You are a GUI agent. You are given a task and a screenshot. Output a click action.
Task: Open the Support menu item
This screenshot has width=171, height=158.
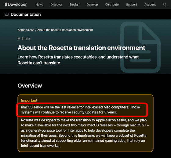132,5
